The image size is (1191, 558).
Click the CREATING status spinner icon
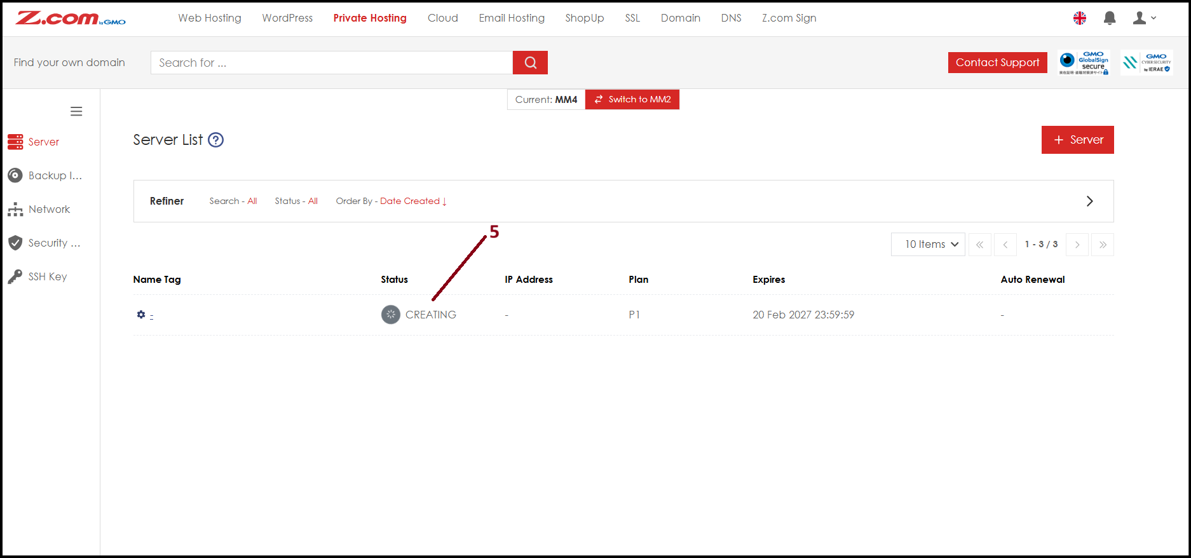tap(391, 315)
